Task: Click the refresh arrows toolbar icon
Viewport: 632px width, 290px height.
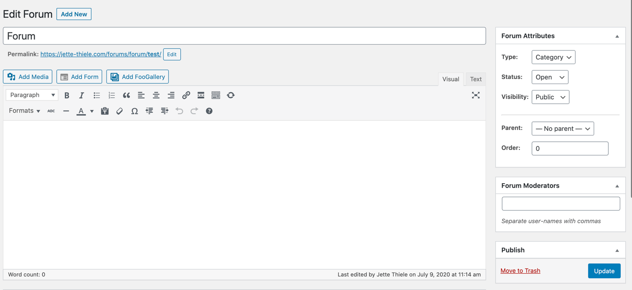Action: pyautogui.click(x=231, y=95)
